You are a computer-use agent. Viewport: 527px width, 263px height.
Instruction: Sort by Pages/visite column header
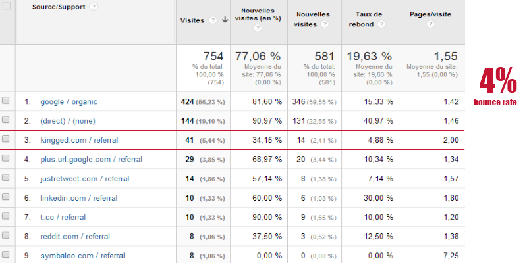click(x=431, y=14)
